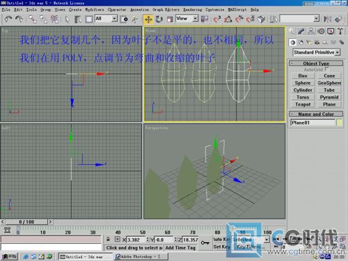Image resolution: width=348 pixels, height=261 pixels.
Task: Open the Utilities hammer panel
Action: coord(340,31)
